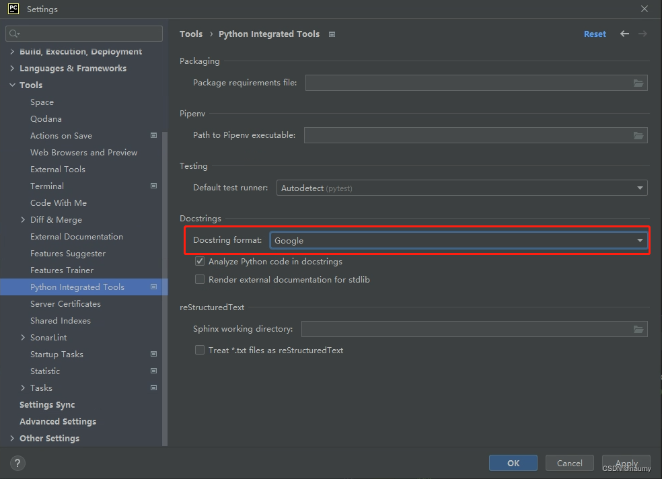Screen dimensions: 662x479
Task: Click the PyCharm logo in title bar
Action: tap(13, 9)
